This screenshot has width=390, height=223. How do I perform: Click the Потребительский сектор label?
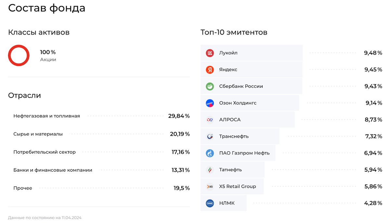pyautogui.click(x=45, y=152)
